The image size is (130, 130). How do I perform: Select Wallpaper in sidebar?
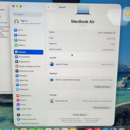(22, 89)
